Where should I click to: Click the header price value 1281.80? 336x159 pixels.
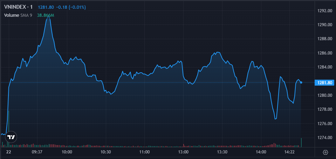click(x=46, y=7)
